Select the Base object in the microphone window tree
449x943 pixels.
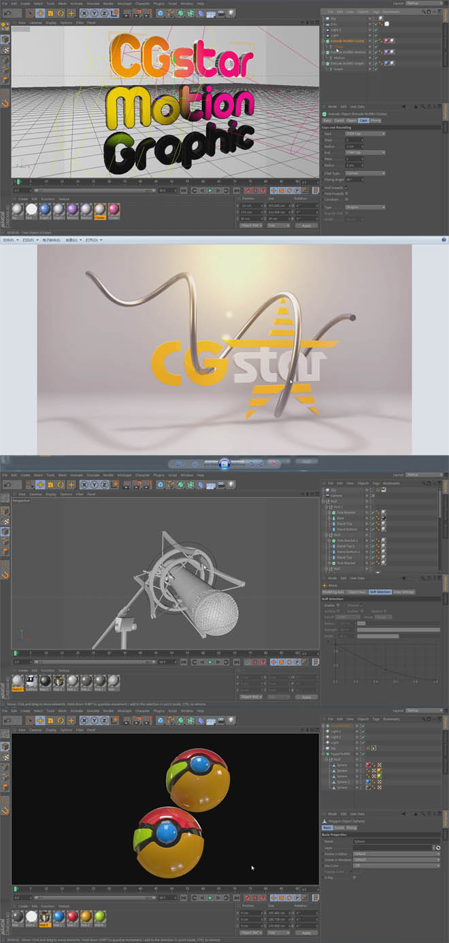click(341, 518)
